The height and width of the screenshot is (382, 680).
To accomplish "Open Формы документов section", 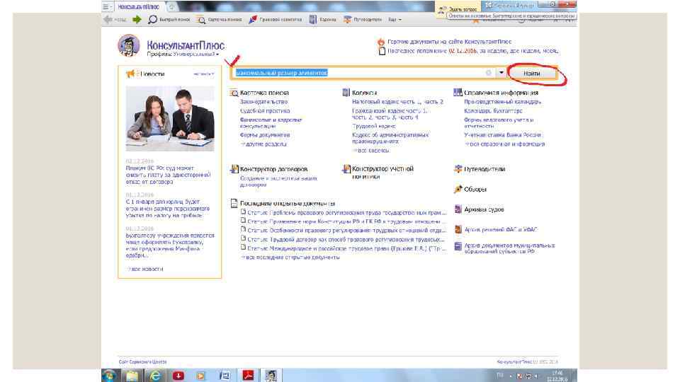I will click(264, 135).
